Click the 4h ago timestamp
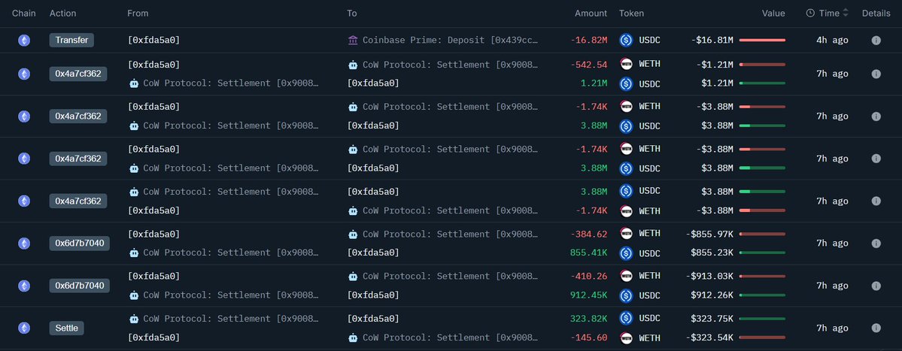Viewport: 902px width, 351px height. pyautogui.click(x=832, y=41)
